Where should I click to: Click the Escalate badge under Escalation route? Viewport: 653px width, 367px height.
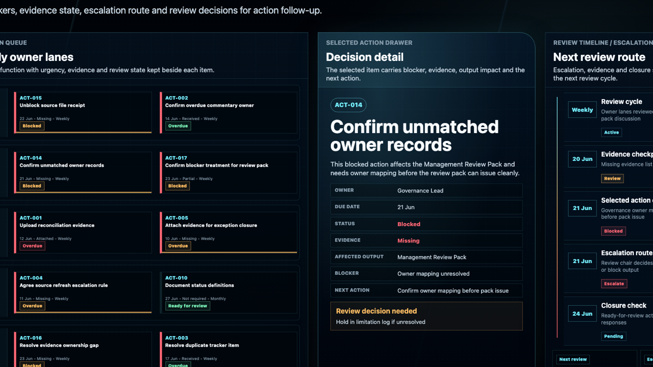(614, 284)
